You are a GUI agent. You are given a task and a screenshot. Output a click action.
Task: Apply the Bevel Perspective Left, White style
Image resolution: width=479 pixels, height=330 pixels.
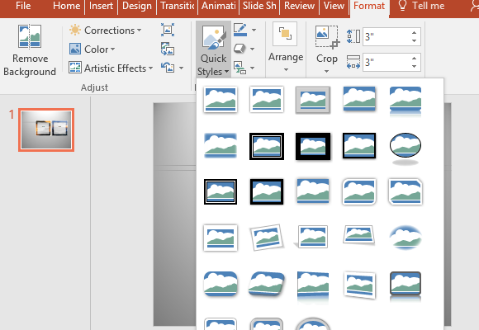pos(359,285)
